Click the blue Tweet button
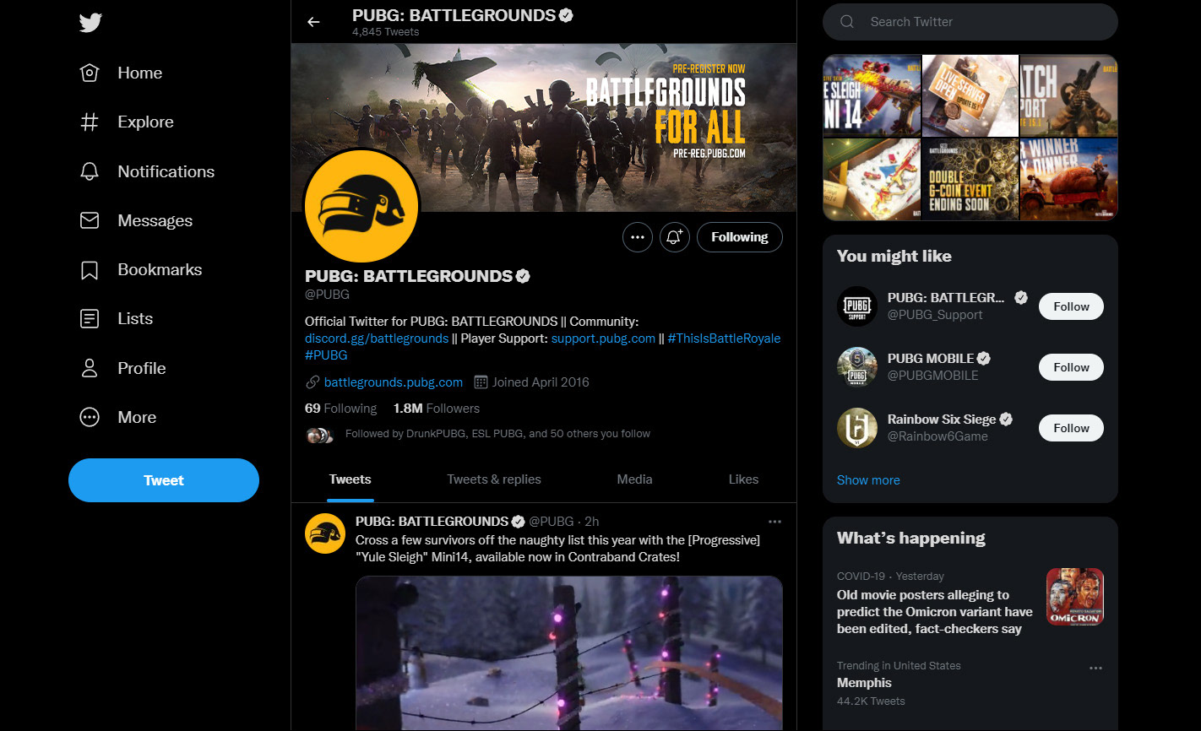The height and width of the screenshot is (731, 1201). [164, 480]
